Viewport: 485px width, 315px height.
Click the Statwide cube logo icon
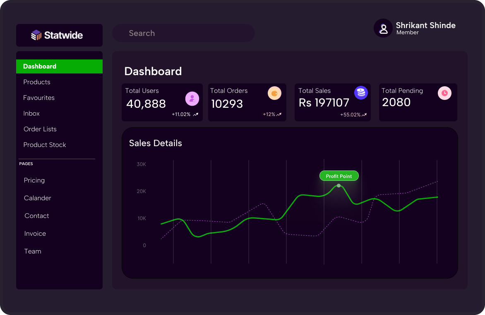(36, 35)
